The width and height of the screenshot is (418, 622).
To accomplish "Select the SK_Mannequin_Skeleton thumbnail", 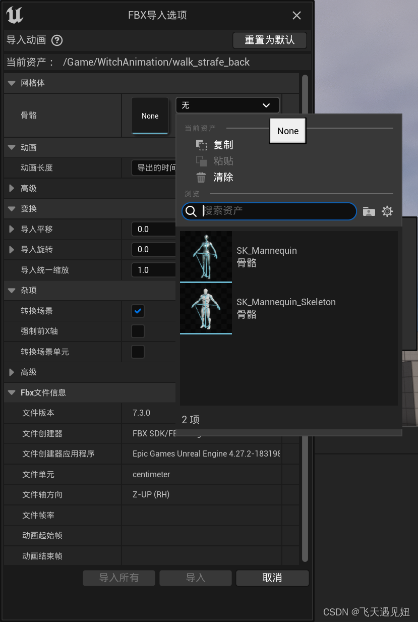I will pos(206,308).
